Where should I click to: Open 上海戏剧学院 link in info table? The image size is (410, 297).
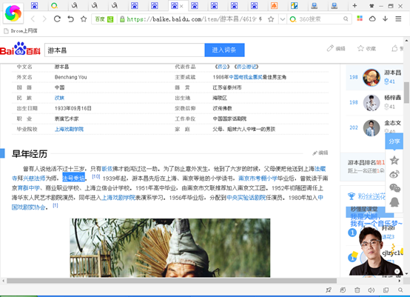69,129
